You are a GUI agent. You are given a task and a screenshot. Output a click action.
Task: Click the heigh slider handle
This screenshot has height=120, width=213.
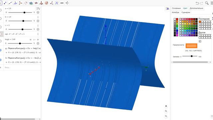click(x=20, y=43)
